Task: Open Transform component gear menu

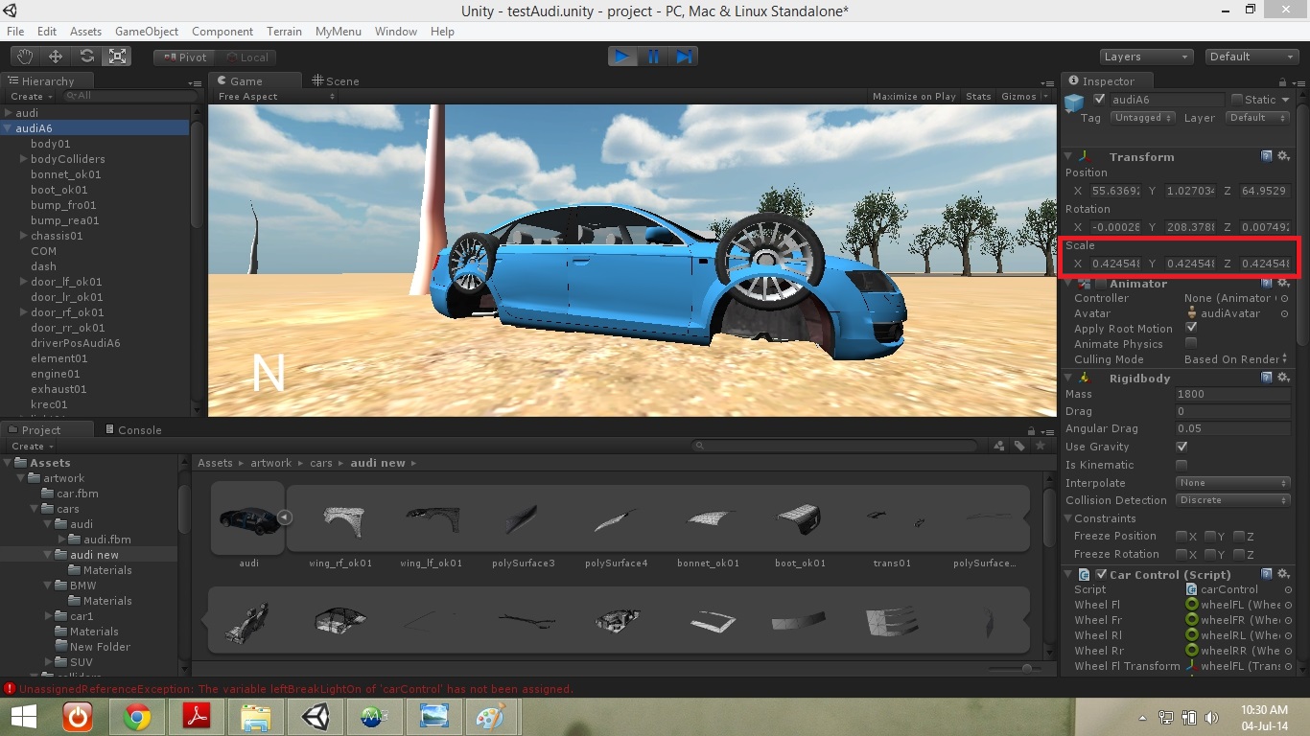Action: pyautogui.click(x=1283, y=156)
